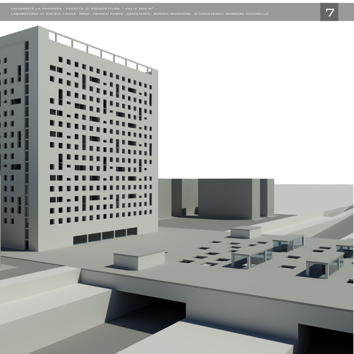Click the nearest glass pavilion on the plaza
The image size is (354, 354).
pyautogui.click(x=251, y=258)
